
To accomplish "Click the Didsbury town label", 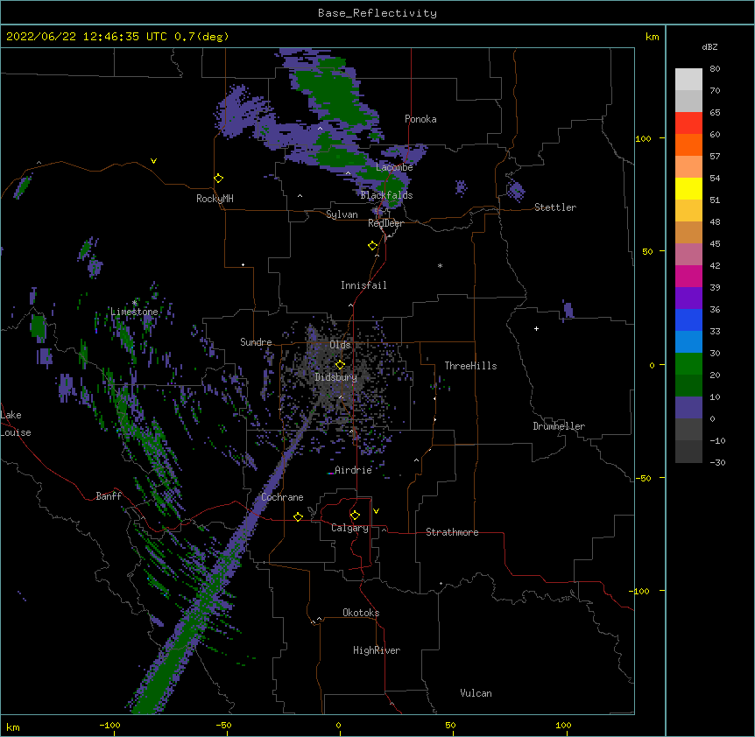I will click(x=336, y=377).
